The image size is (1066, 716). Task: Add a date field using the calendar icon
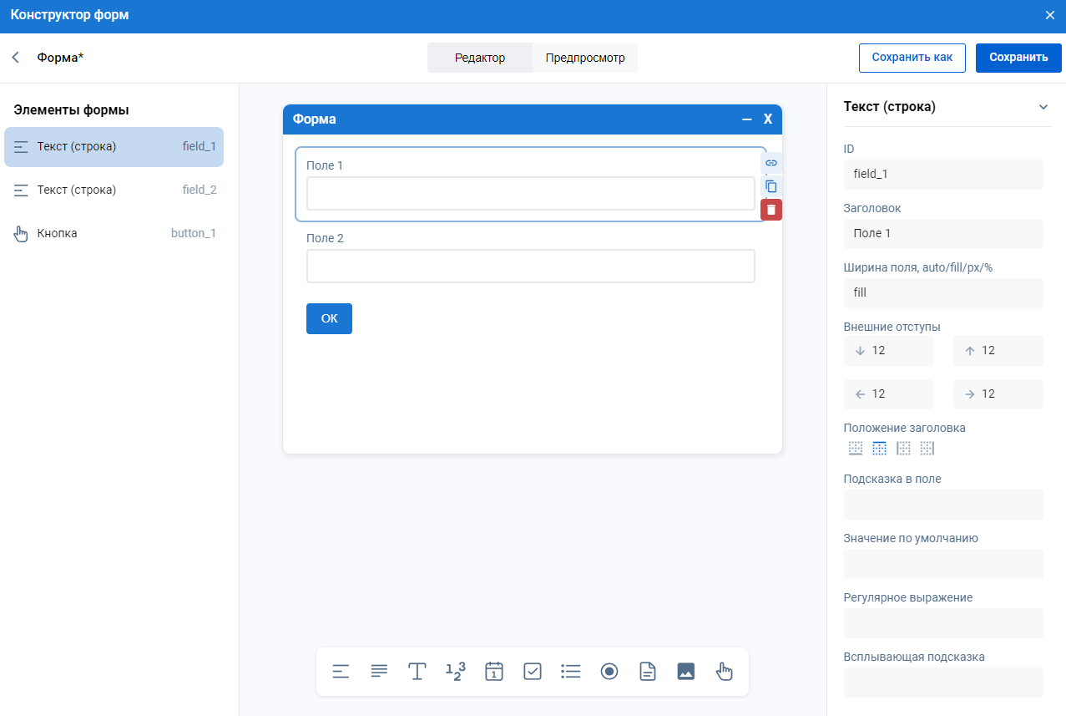[494, 671]
